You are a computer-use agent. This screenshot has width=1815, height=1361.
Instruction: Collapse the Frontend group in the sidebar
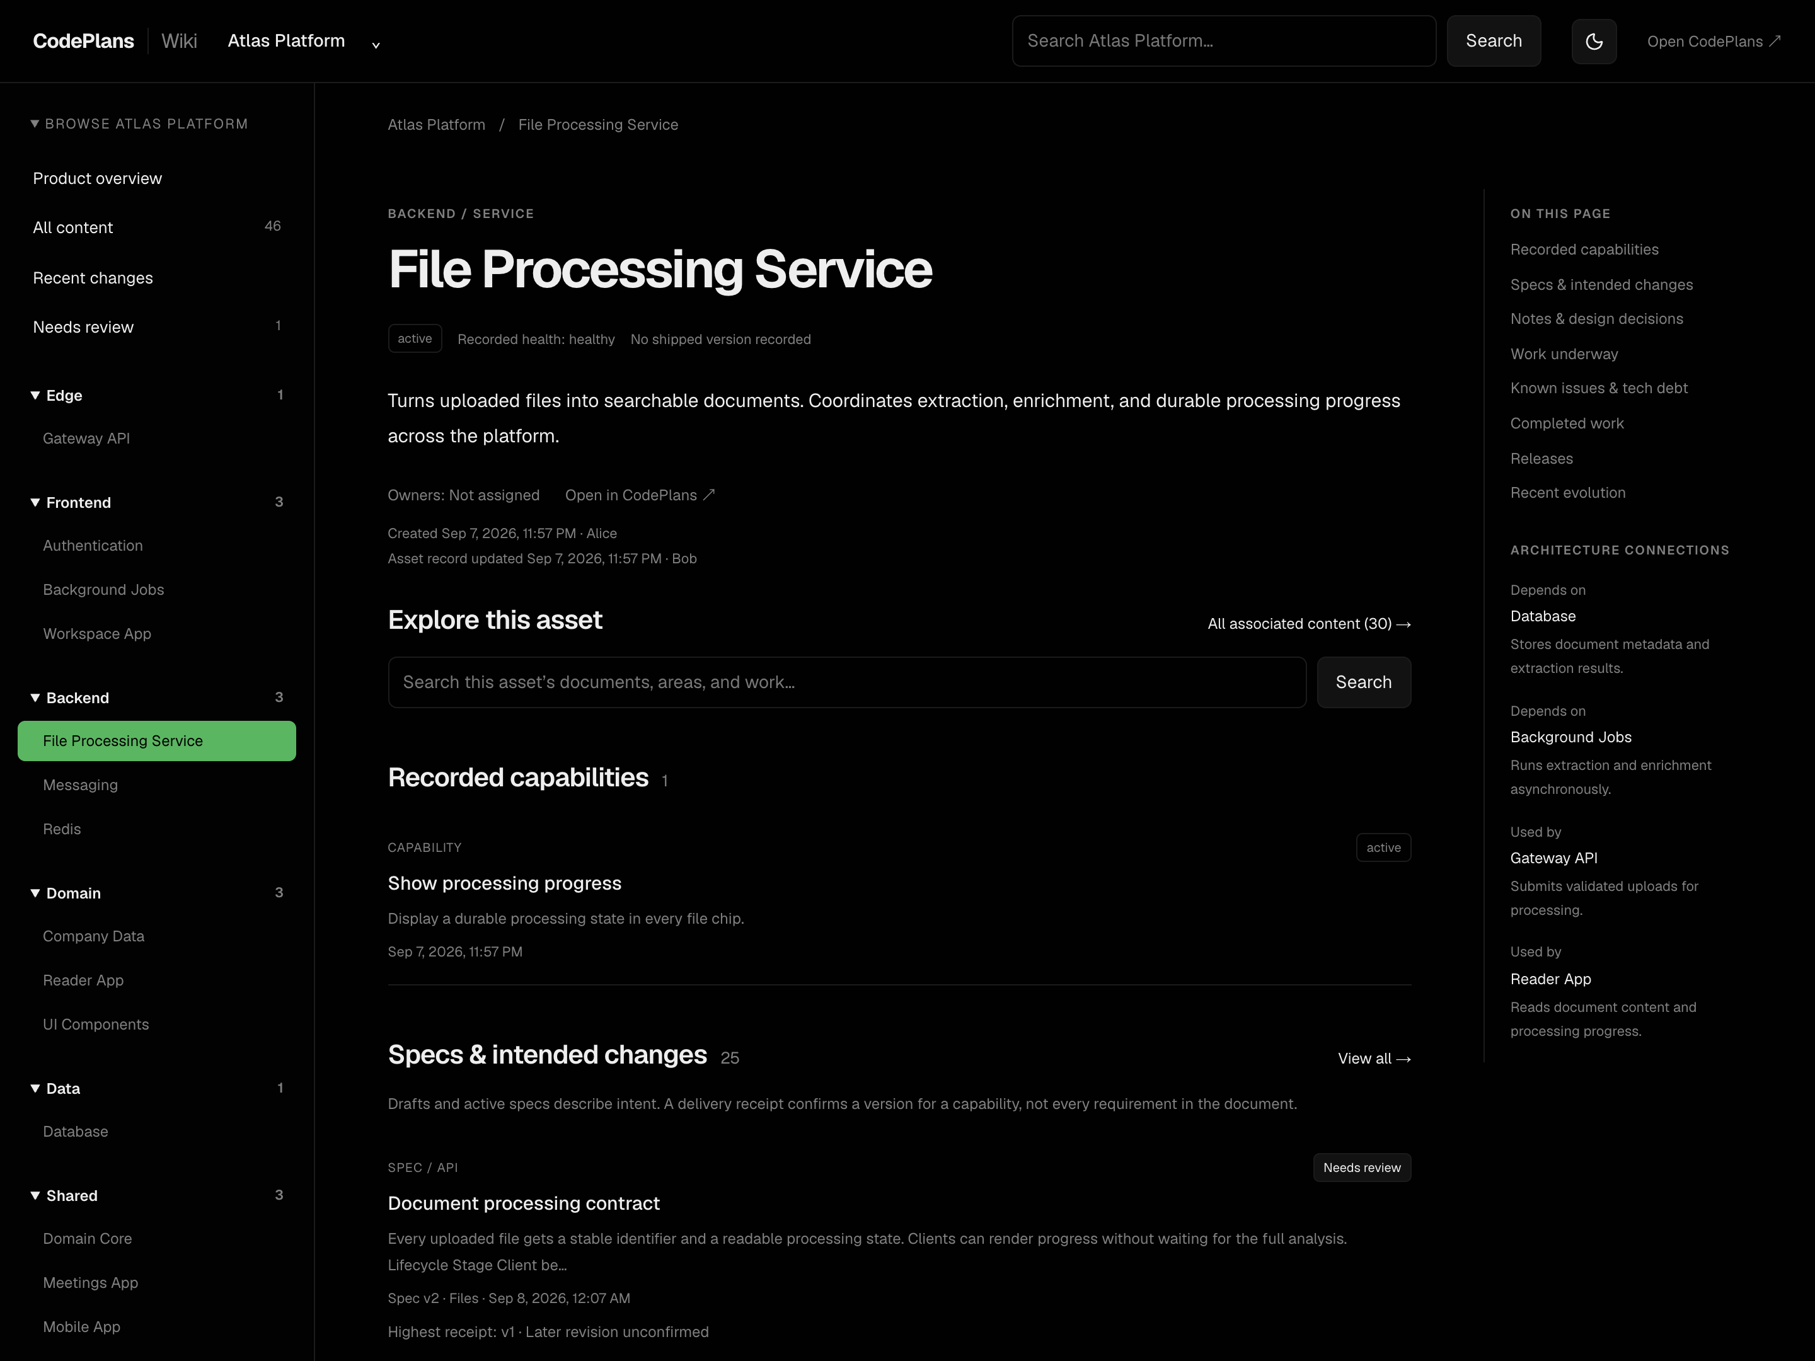pyautogui.click(x=156, y=502)
